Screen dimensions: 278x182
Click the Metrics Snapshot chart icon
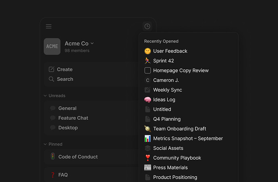[147, 139]
